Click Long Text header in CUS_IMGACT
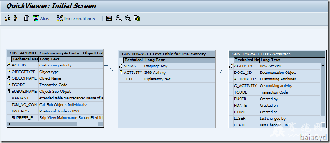Image resolution: width=330 pixels, height=143 pixels. [180, 60]
